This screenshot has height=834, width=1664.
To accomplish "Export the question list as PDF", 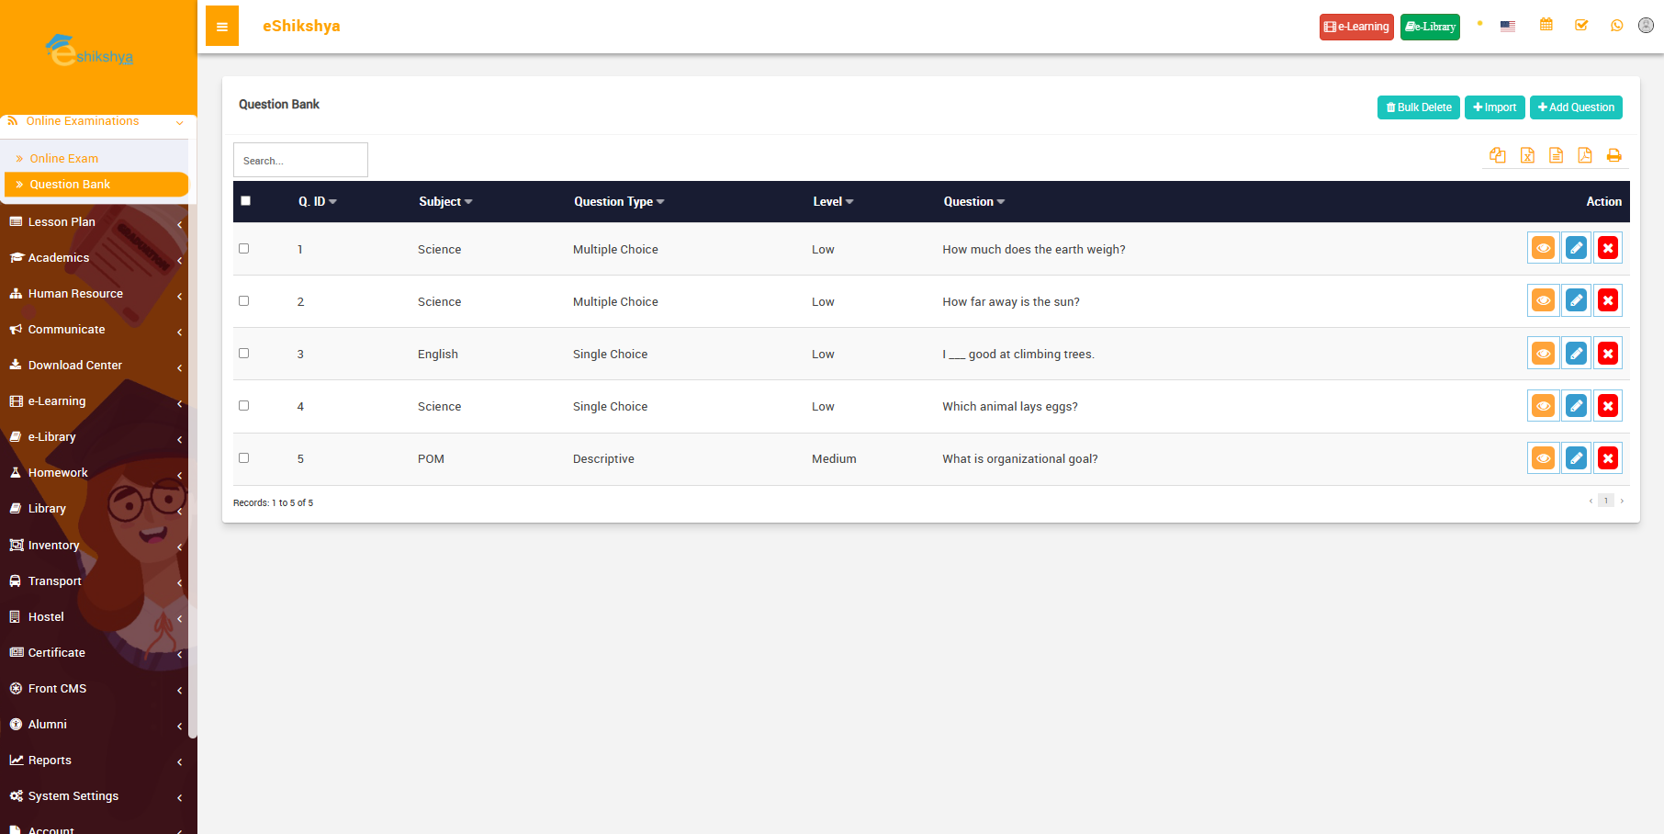I will pyautogui.click(x=1585, y=155).
